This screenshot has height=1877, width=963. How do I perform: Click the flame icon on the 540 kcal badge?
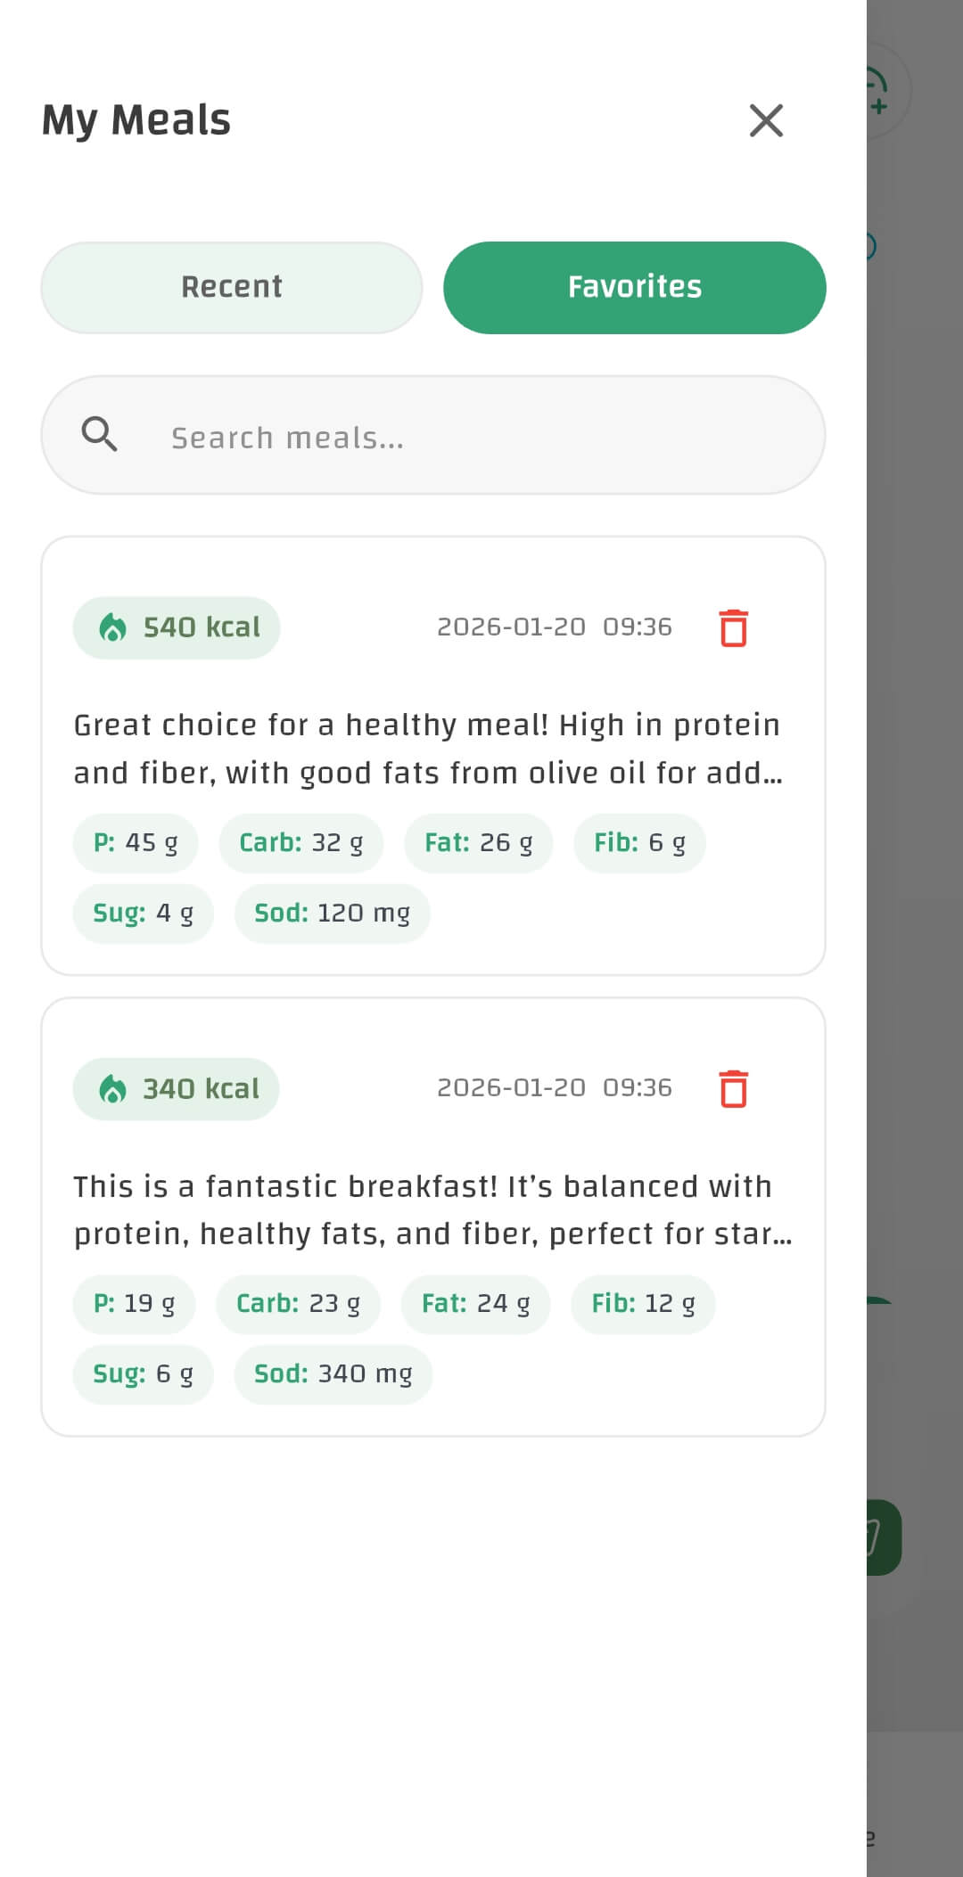click(112, 627)
